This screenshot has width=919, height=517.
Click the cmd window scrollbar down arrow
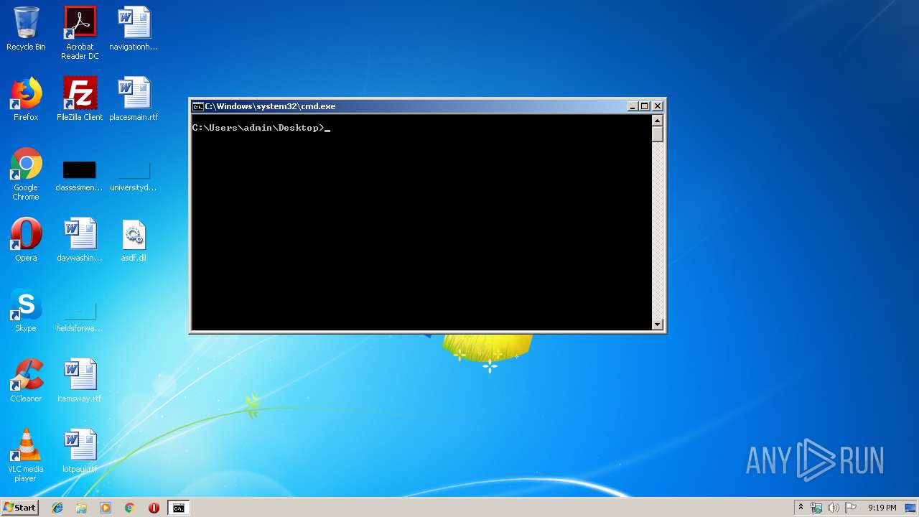pyautogui.click(x=657, y=325)
